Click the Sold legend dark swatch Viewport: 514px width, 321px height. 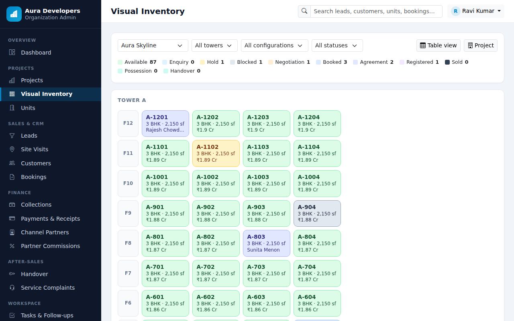pos(447,62)
